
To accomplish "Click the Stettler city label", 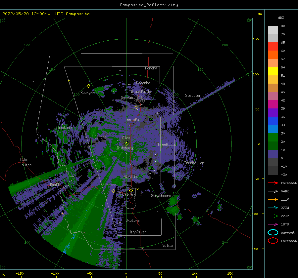I will click(x=193, y=96).
